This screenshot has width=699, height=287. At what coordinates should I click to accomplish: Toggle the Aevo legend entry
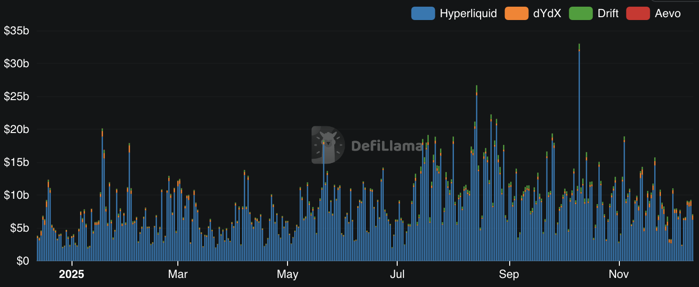654,13
